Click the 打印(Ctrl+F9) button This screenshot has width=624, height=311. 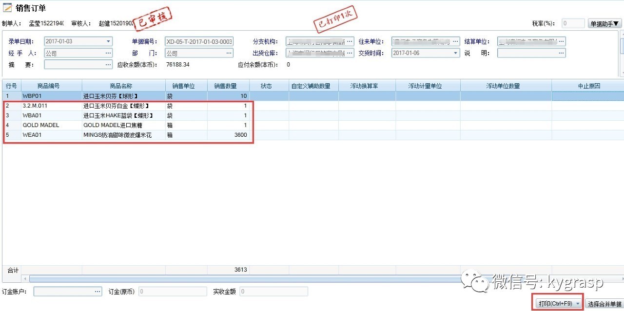(555, 304)
